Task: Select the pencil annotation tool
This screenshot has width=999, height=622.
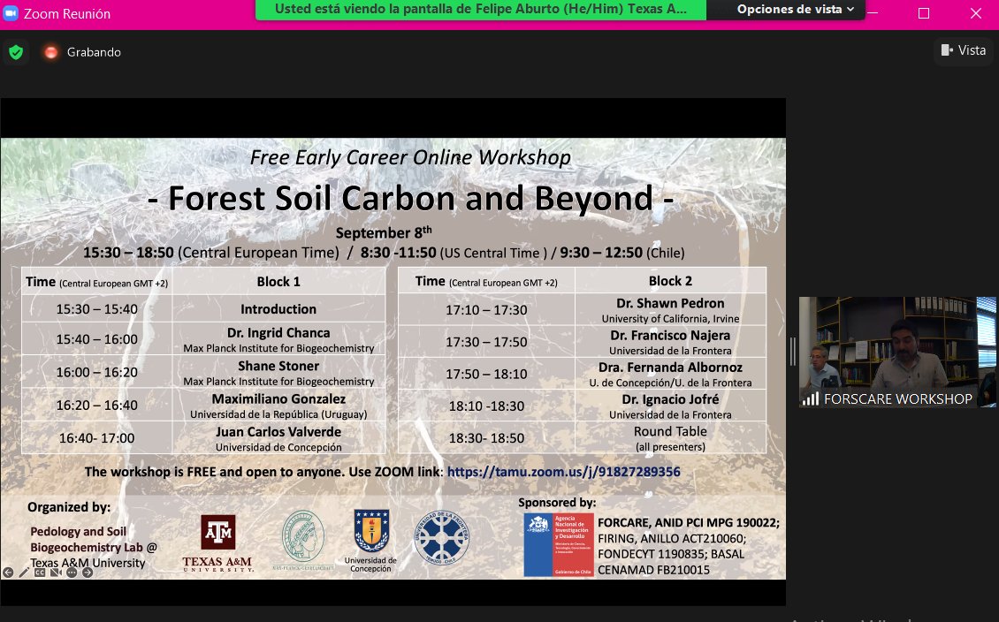Action: (23, 573)
